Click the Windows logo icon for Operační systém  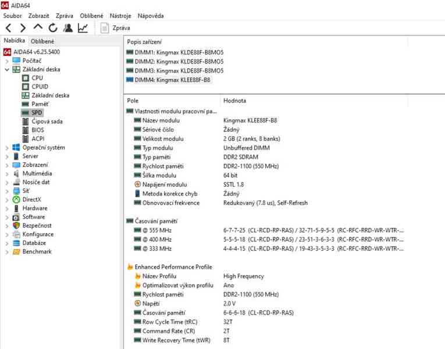click(16, 148)
